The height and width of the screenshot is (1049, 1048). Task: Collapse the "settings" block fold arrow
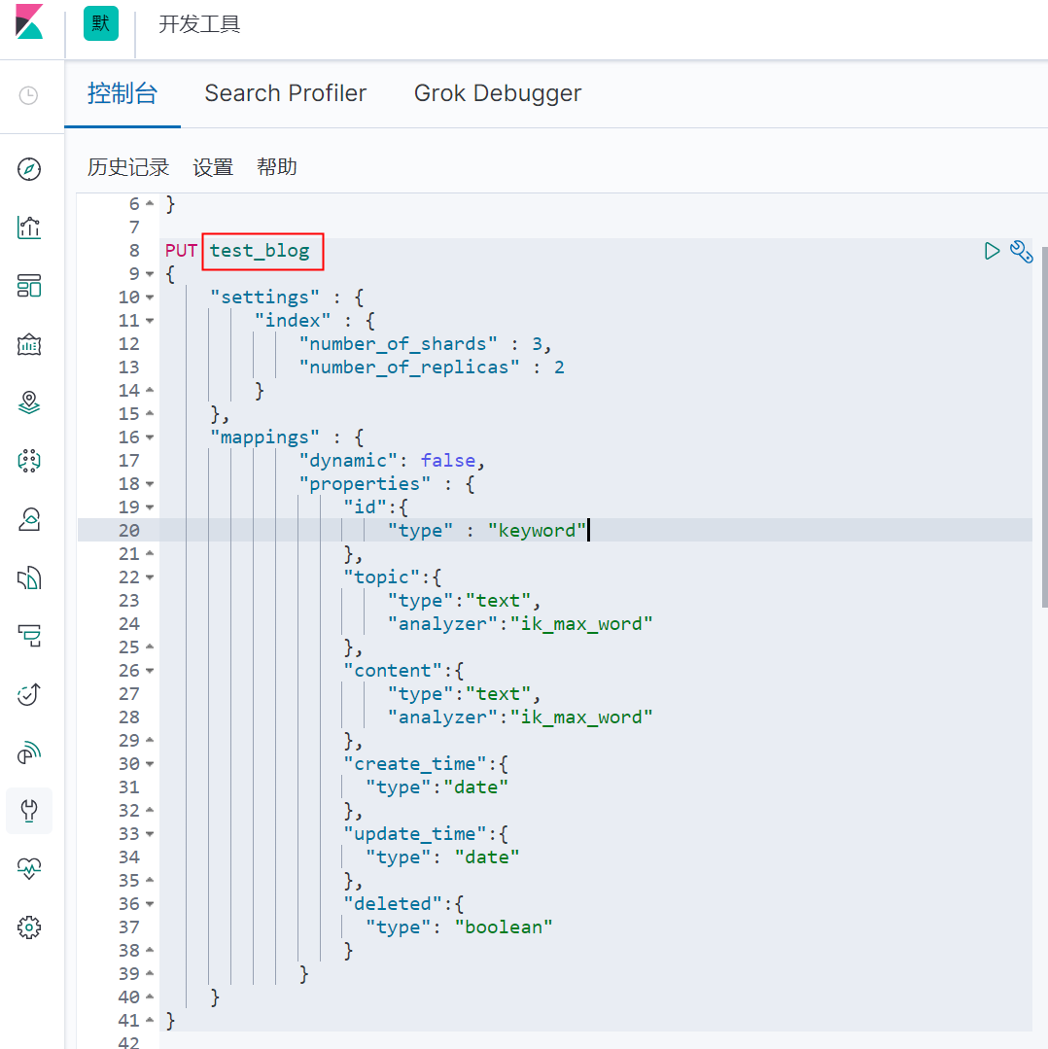(x=150, y=297)
